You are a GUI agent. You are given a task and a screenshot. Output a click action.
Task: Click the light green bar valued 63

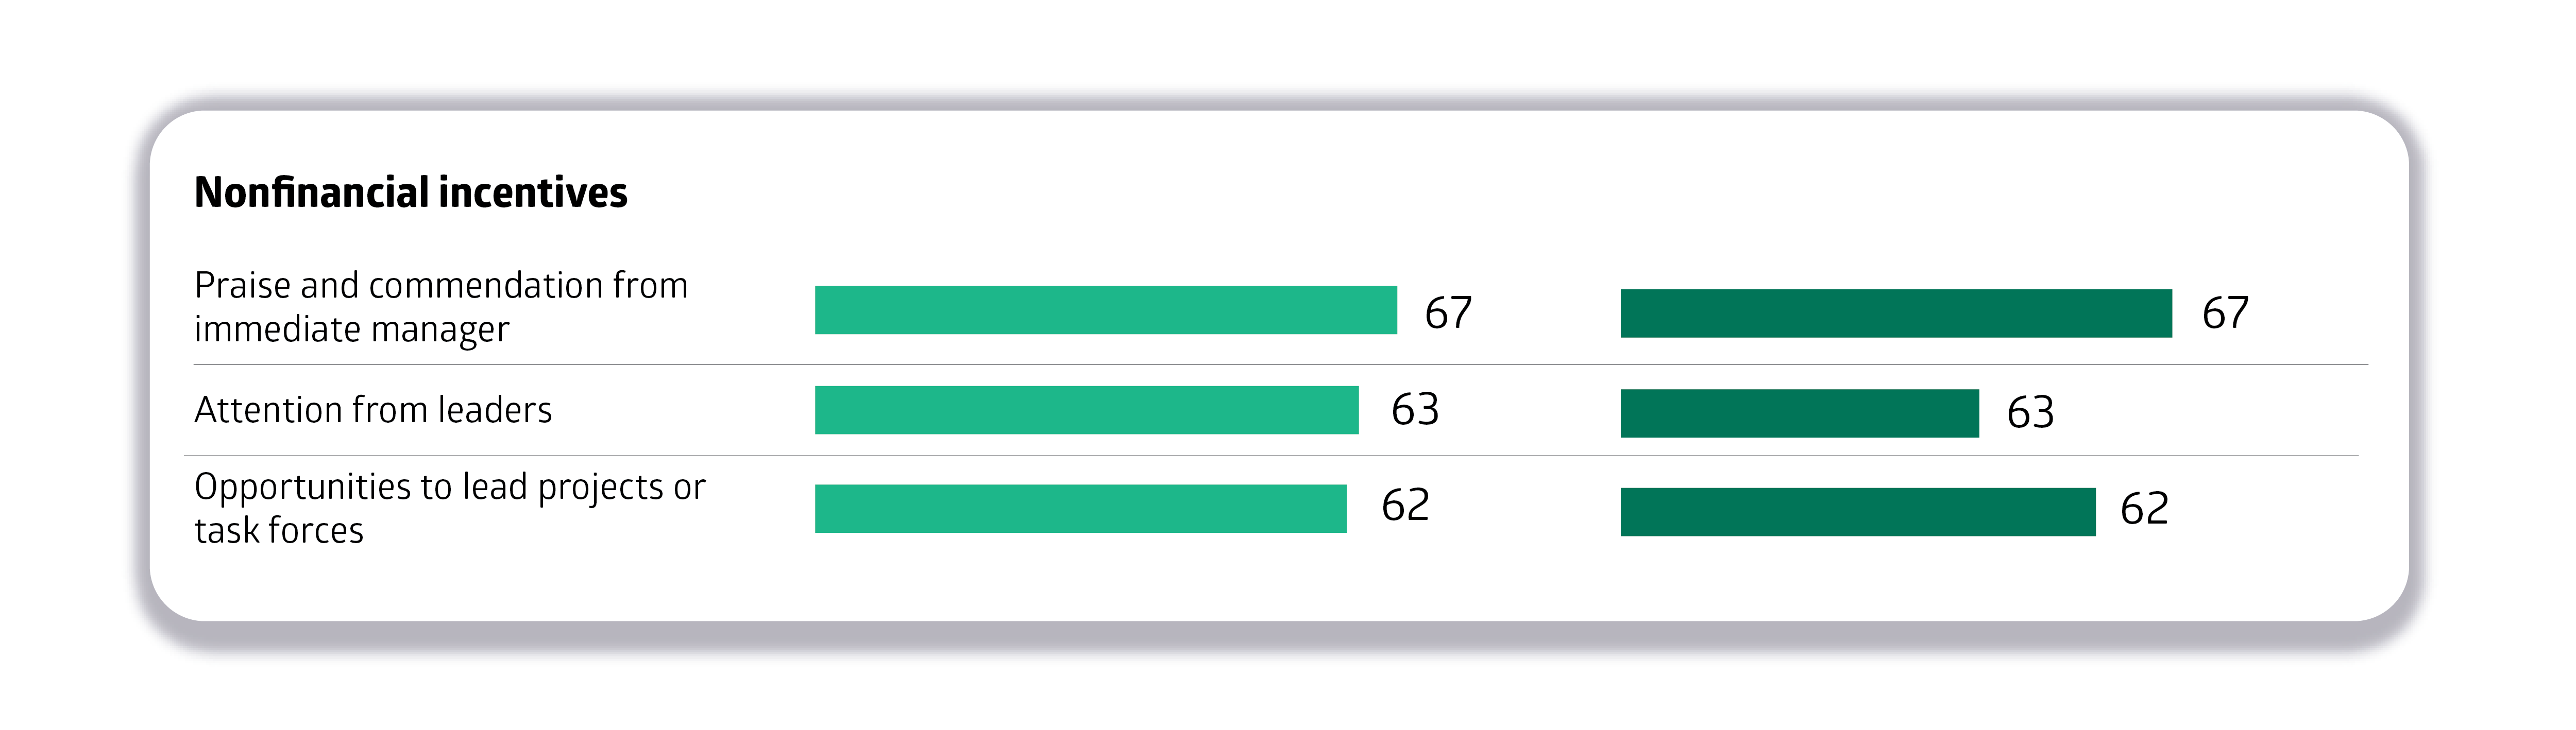point(1086,409)
